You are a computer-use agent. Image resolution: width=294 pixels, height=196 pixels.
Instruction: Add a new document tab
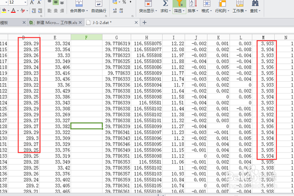[145, 23]
